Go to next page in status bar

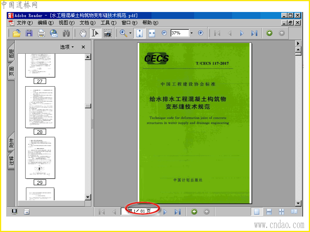(x=165, y=212)
